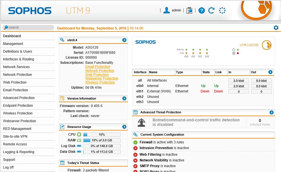
Task: Click the dotted circle activity icon in header
Action: pyautogui.click(x=222, y=10)
